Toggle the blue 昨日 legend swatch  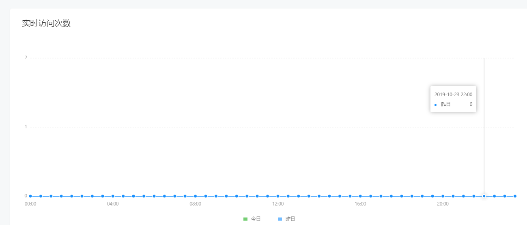pyautogui.click(x=280, y=219)
